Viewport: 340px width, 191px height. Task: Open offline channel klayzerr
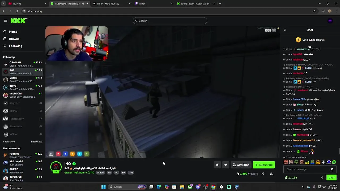[23, 103]
